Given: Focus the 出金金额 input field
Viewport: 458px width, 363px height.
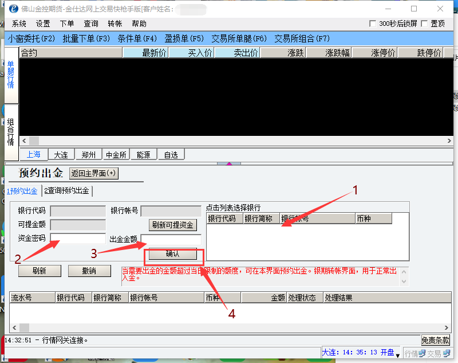Looking at the screenshot, I should pyautogui.click(x=171, y=240).
